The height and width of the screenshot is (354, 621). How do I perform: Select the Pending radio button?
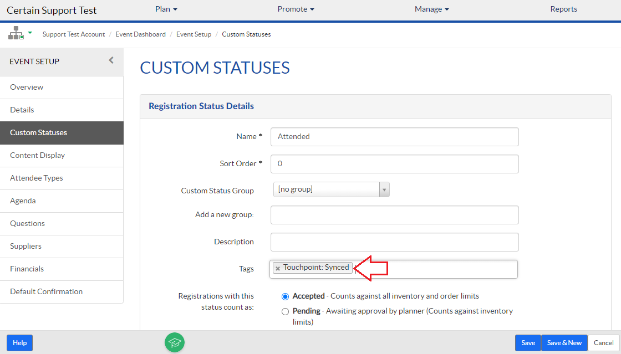(285, 312)
